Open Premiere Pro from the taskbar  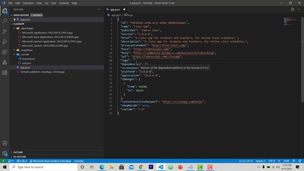tap(151, 167)
